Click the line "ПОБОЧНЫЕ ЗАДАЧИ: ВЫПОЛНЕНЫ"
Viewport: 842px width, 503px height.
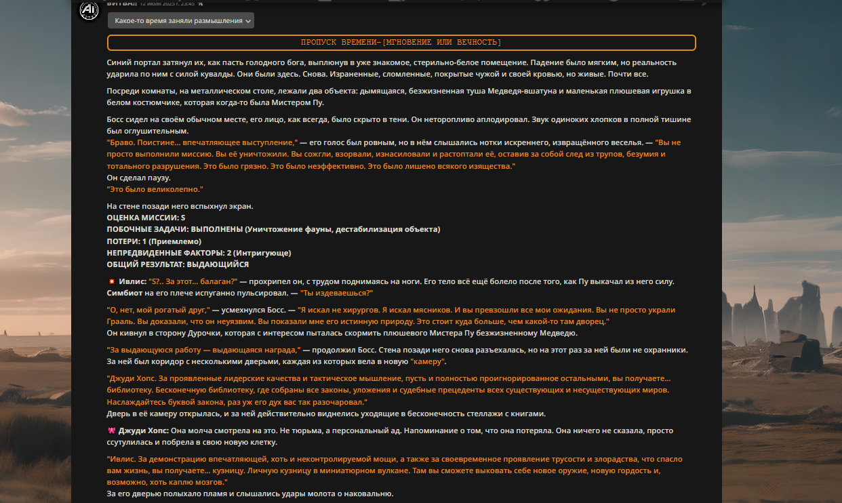tap(273, 229)
